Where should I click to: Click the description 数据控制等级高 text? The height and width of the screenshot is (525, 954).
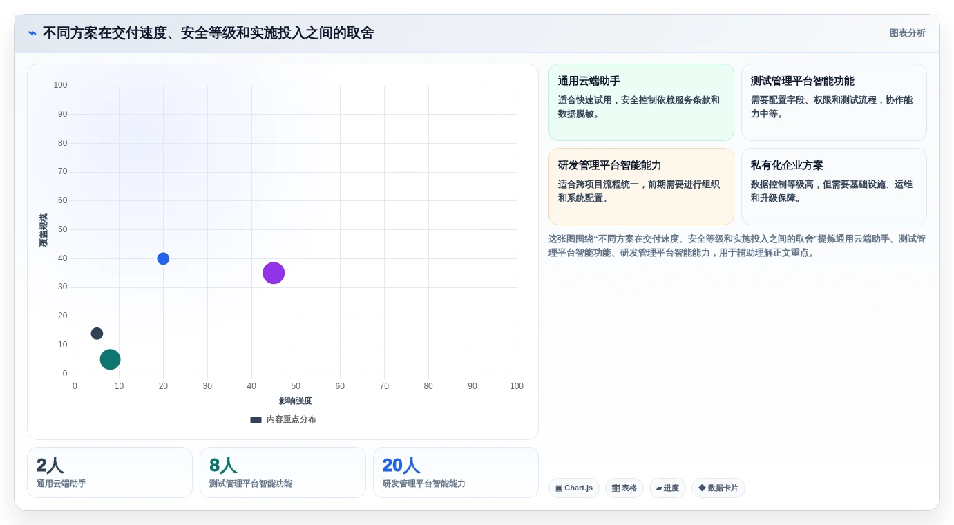pos(832,191)
